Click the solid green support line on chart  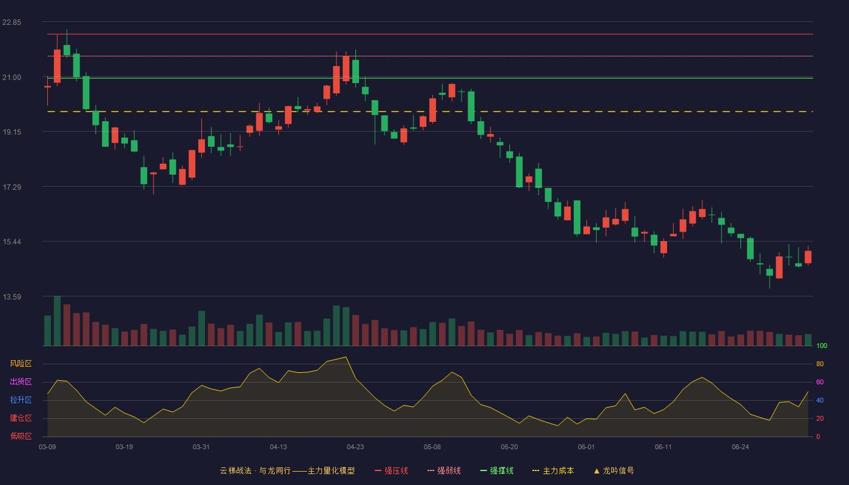(x=430, y=78)
